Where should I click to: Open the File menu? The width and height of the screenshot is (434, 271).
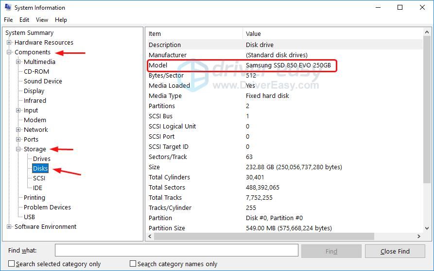(x=8, y=20)
